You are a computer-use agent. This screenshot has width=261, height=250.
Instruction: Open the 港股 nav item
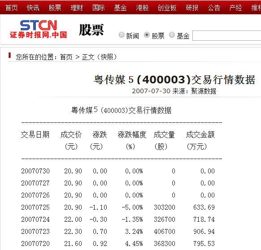pyautogui.click(x=142, y=8)
